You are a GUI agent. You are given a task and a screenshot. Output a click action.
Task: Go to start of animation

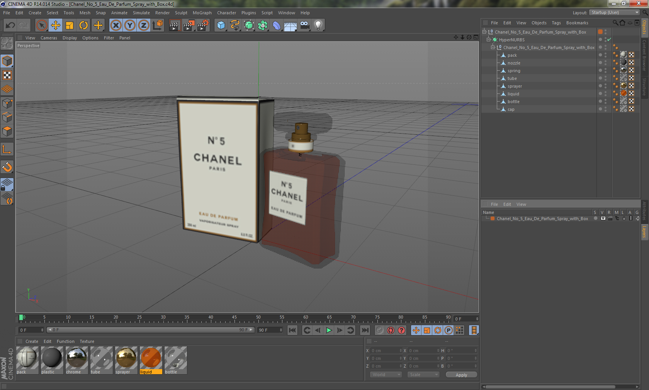[x=292, y=330]
